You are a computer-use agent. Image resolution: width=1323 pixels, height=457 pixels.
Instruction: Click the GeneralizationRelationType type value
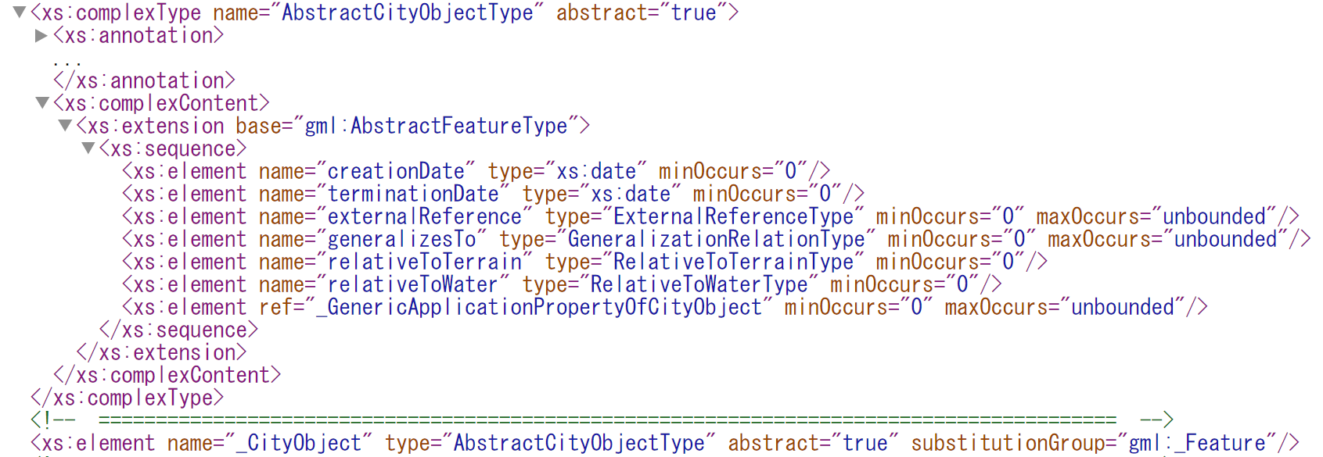point(716,239)
